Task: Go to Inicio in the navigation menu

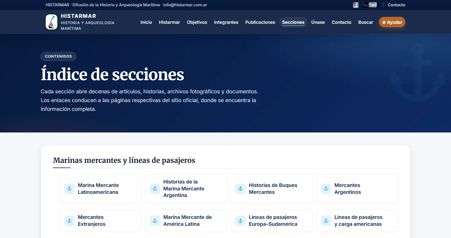Action: [146, 22]
